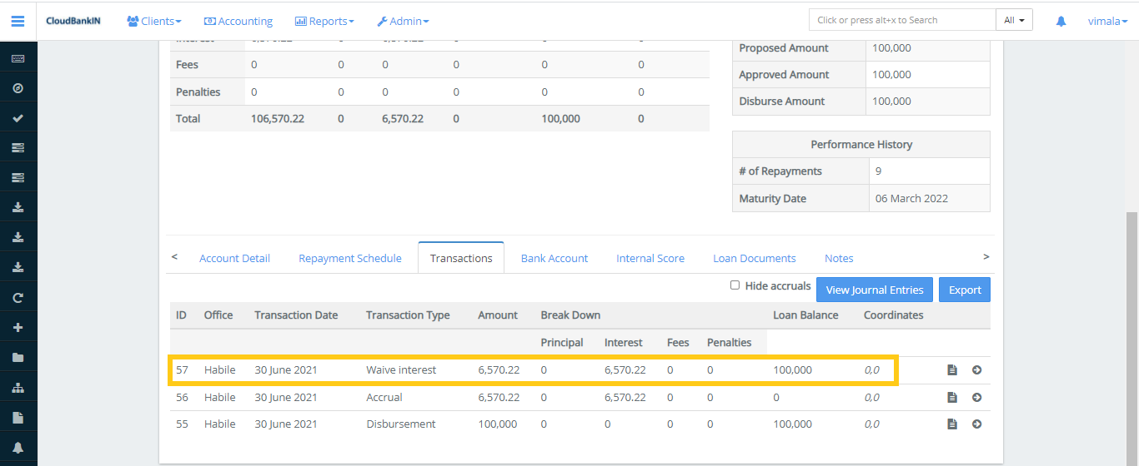This screenshot has width=1139, height=466.
Task: Open the hamburger menu icon
Action: [18, 21]
